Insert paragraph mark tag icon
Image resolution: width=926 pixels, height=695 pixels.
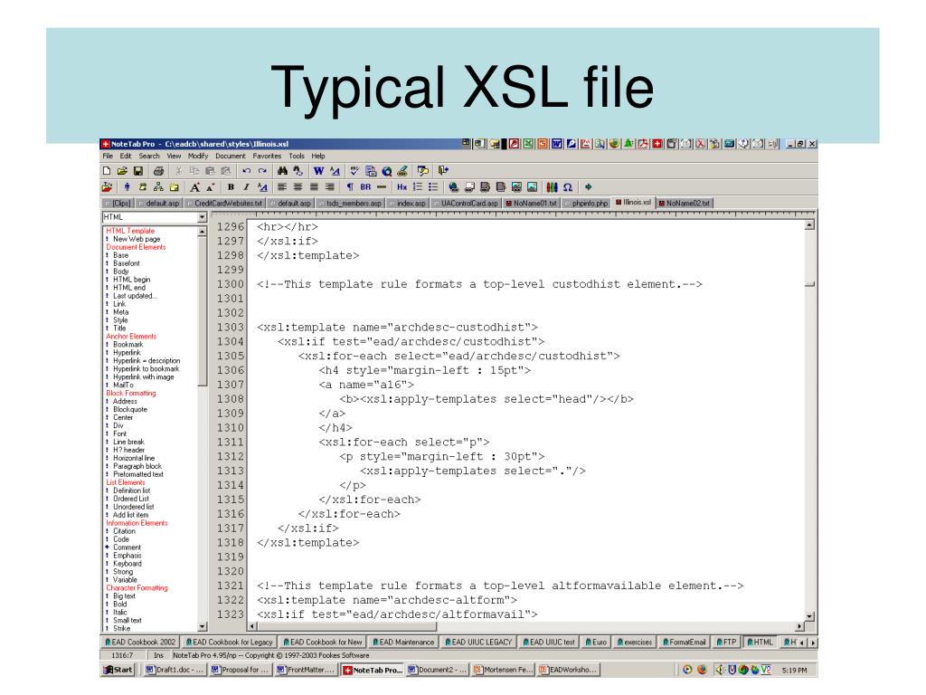350,187
